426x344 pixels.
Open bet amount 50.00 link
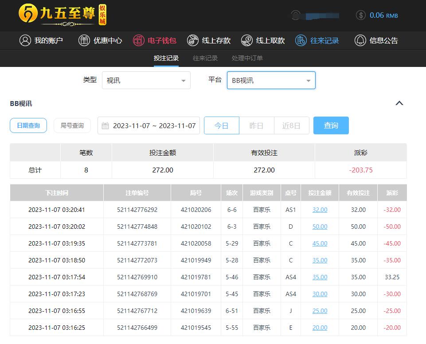[x=320, y=227]
